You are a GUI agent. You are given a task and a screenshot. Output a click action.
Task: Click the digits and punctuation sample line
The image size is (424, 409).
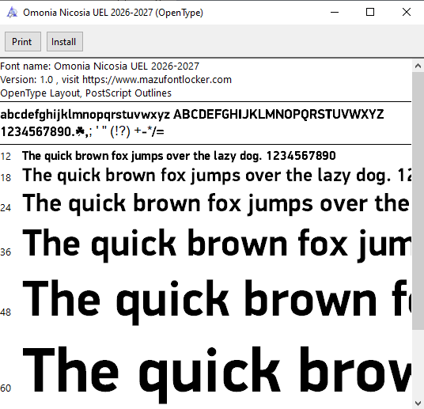(82, 132)
